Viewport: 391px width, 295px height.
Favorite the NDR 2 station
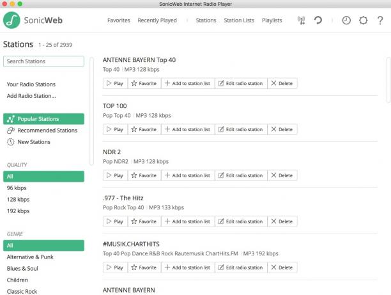point(144,175)
